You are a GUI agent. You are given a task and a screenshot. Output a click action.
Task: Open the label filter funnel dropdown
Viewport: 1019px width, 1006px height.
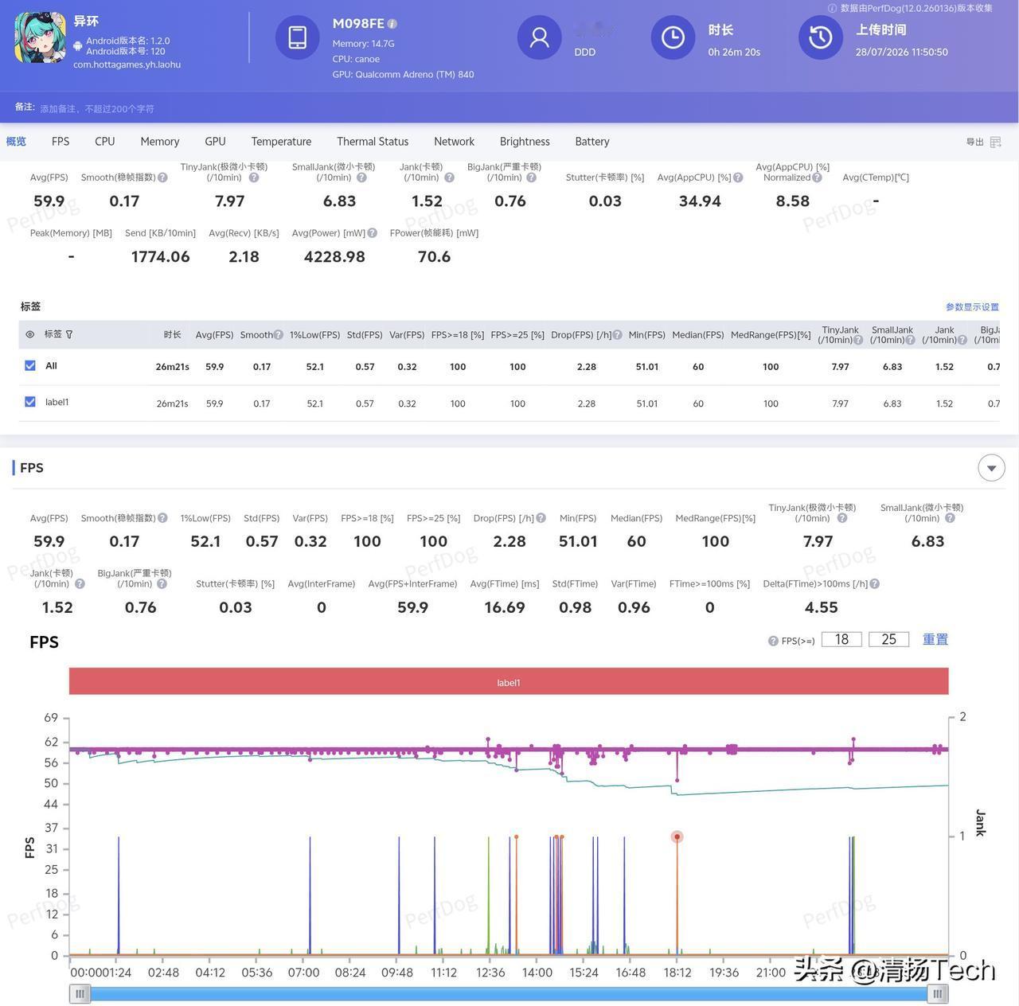(x=69, y=334)
